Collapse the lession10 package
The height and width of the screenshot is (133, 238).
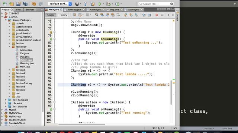click(x=9, y=47)
